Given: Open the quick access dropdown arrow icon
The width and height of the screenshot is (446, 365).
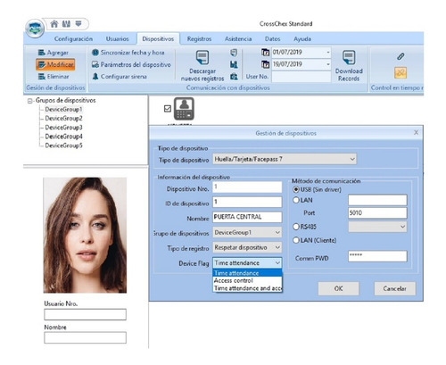Looking at the screenshot, I should (78, 23).
